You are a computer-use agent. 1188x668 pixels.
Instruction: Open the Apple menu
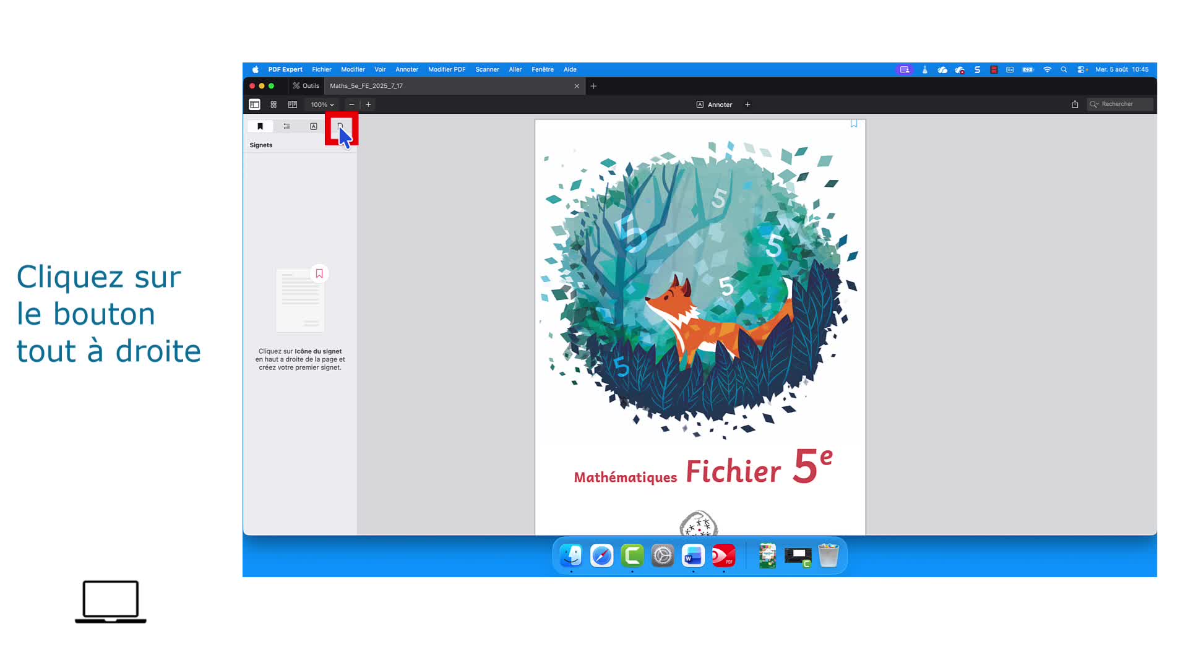pyautogui.click(x=256, y=69)
